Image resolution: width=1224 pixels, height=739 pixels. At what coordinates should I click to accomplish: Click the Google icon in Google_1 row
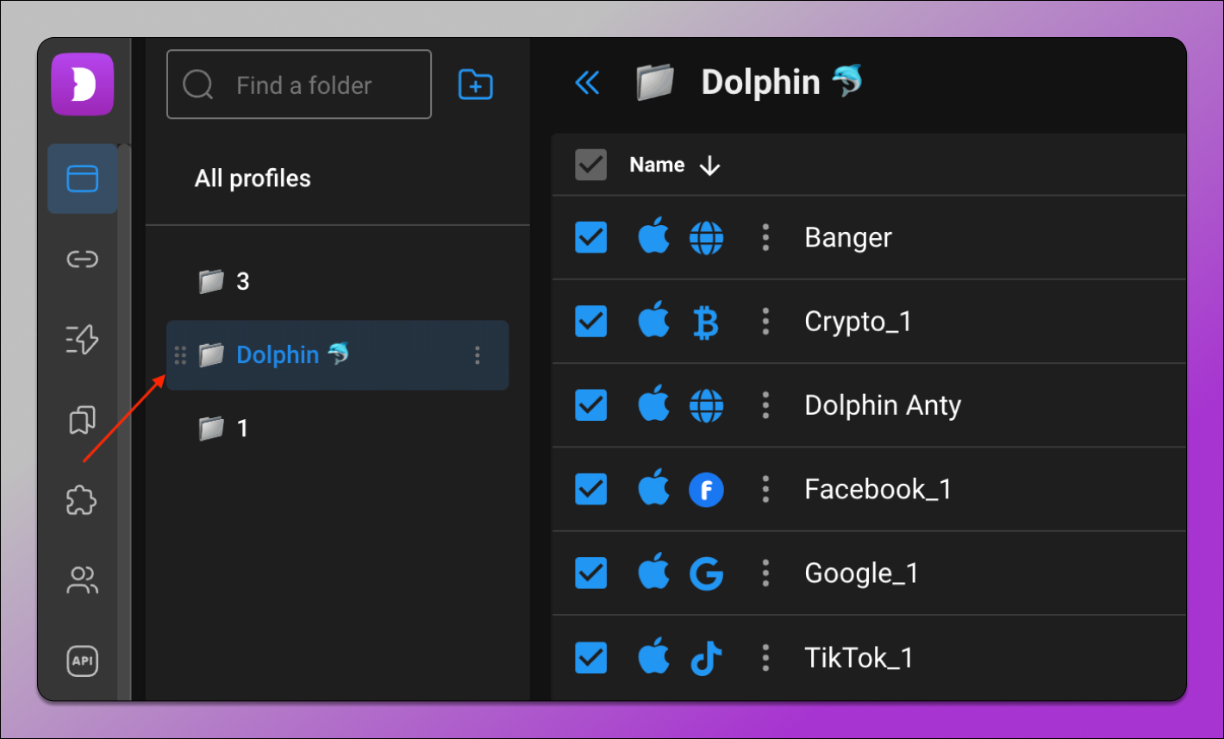click(x=707, y=574)
